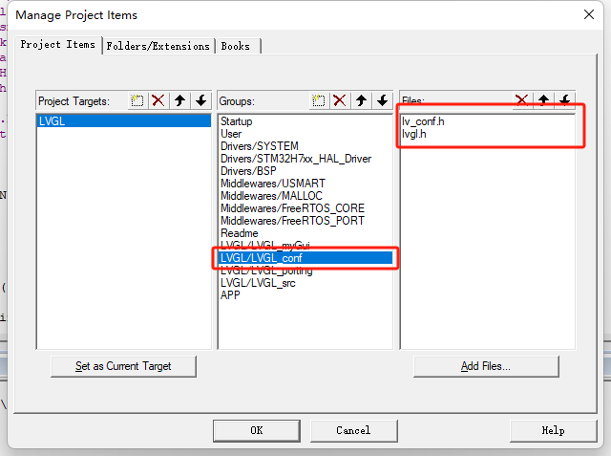Click Set as Current Target button
The height and width of the screenshot is (456, 611).
point(123,366)
